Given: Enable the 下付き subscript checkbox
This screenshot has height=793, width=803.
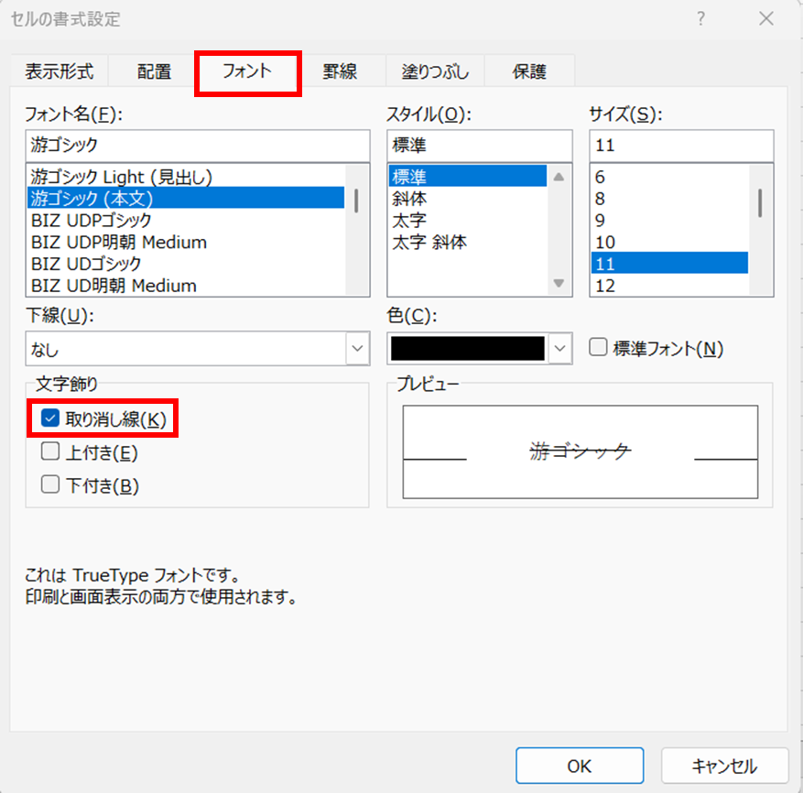Looking at the screenshot, I should 51,486.
